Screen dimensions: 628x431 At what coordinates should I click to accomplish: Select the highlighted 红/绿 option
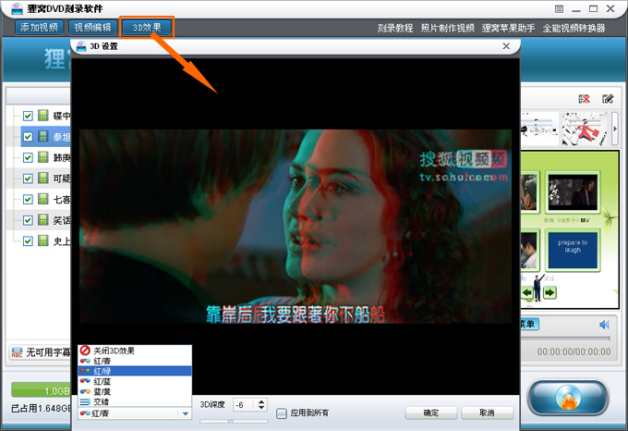(135, 371)
